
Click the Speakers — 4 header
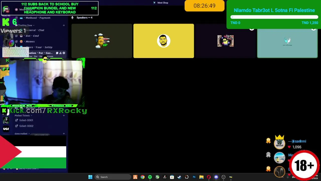click(84, 18)
